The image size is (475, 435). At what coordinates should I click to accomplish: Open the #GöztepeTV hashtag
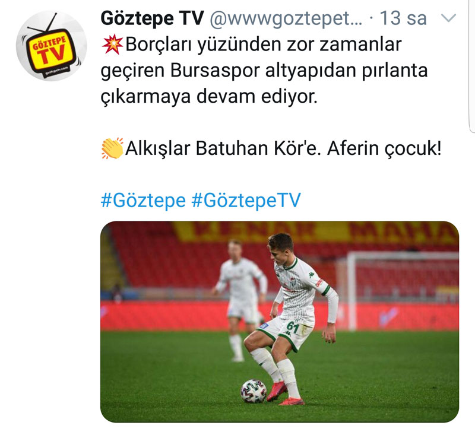click(246, 201)
